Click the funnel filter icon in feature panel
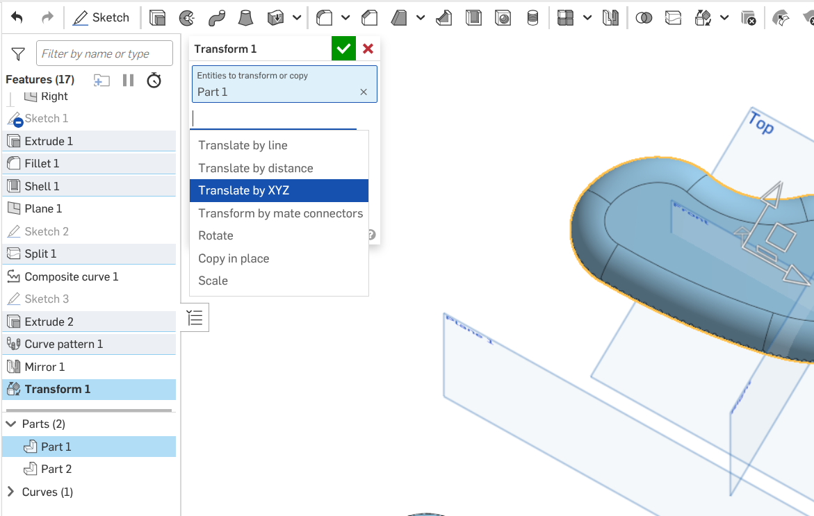This screenshot has height=516, width=814. (18, 53)
